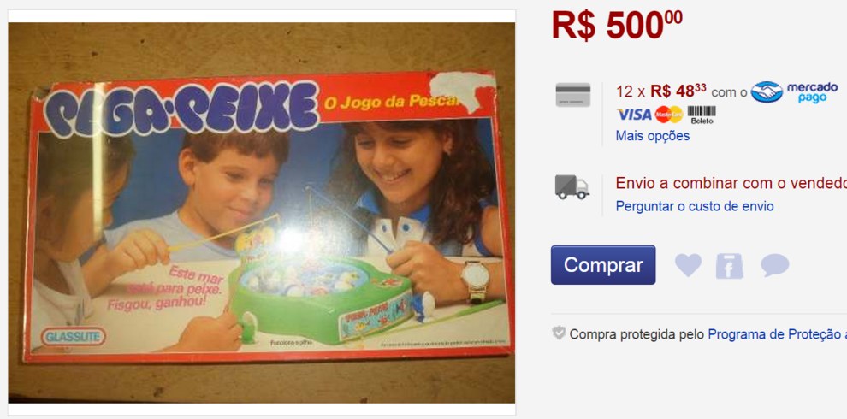
Task: Click the mercado pago text label
Action: click(x=812, y=92)
